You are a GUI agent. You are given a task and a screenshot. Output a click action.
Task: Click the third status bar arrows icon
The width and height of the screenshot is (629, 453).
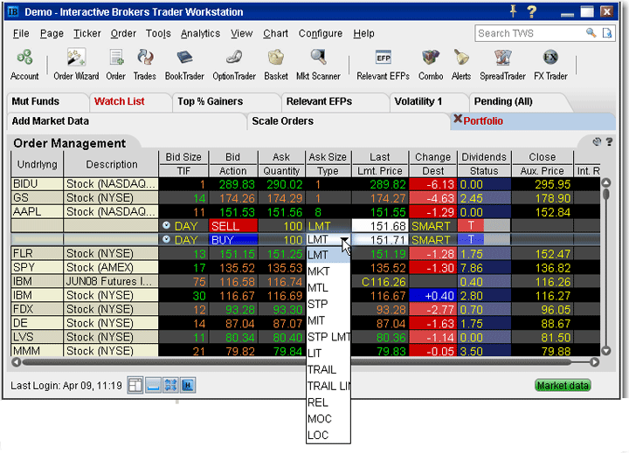click(170, 385)
